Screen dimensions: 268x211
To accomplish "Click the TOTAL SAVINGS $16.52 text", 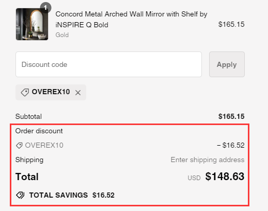I will (72, 195).
